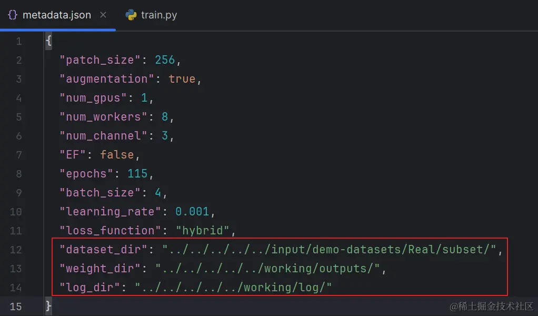This screenshot has height=316, width=538.
Task: Click the "dataset_dir" key
Action: pos(103,250)
